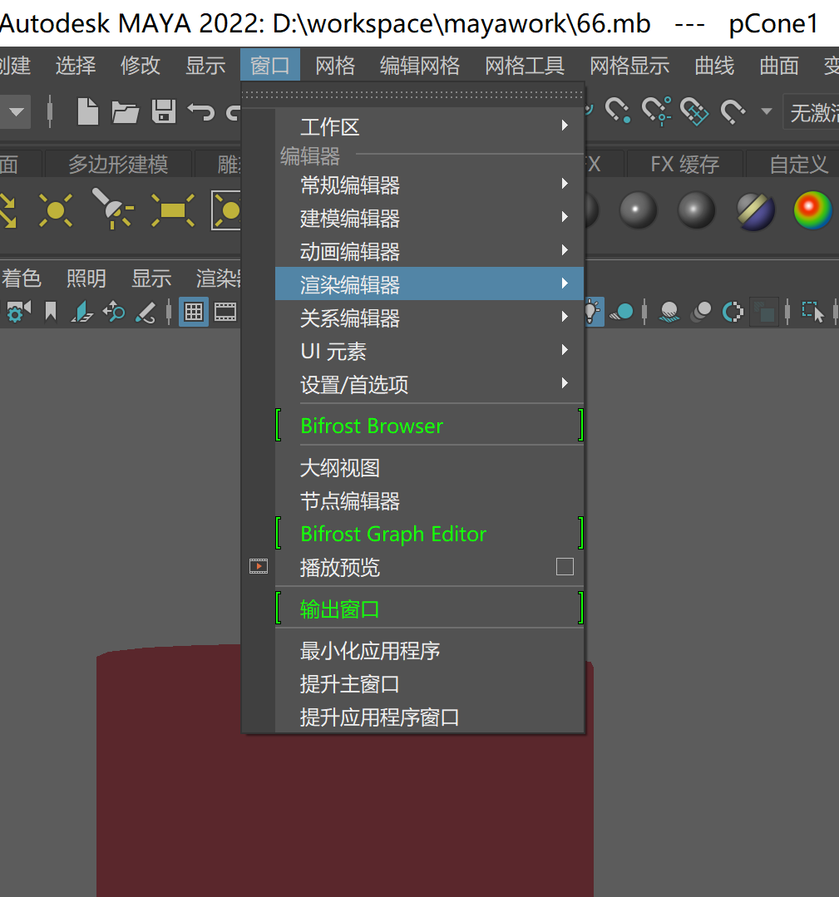Click the Save Scene floppy icon
This screenshot has width=839, height=897.
coord(164,111)
